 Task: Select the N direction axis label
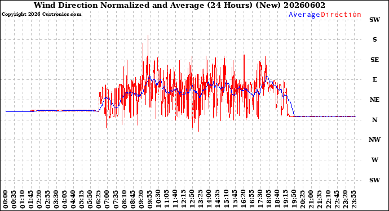click(x=374, y=120)
